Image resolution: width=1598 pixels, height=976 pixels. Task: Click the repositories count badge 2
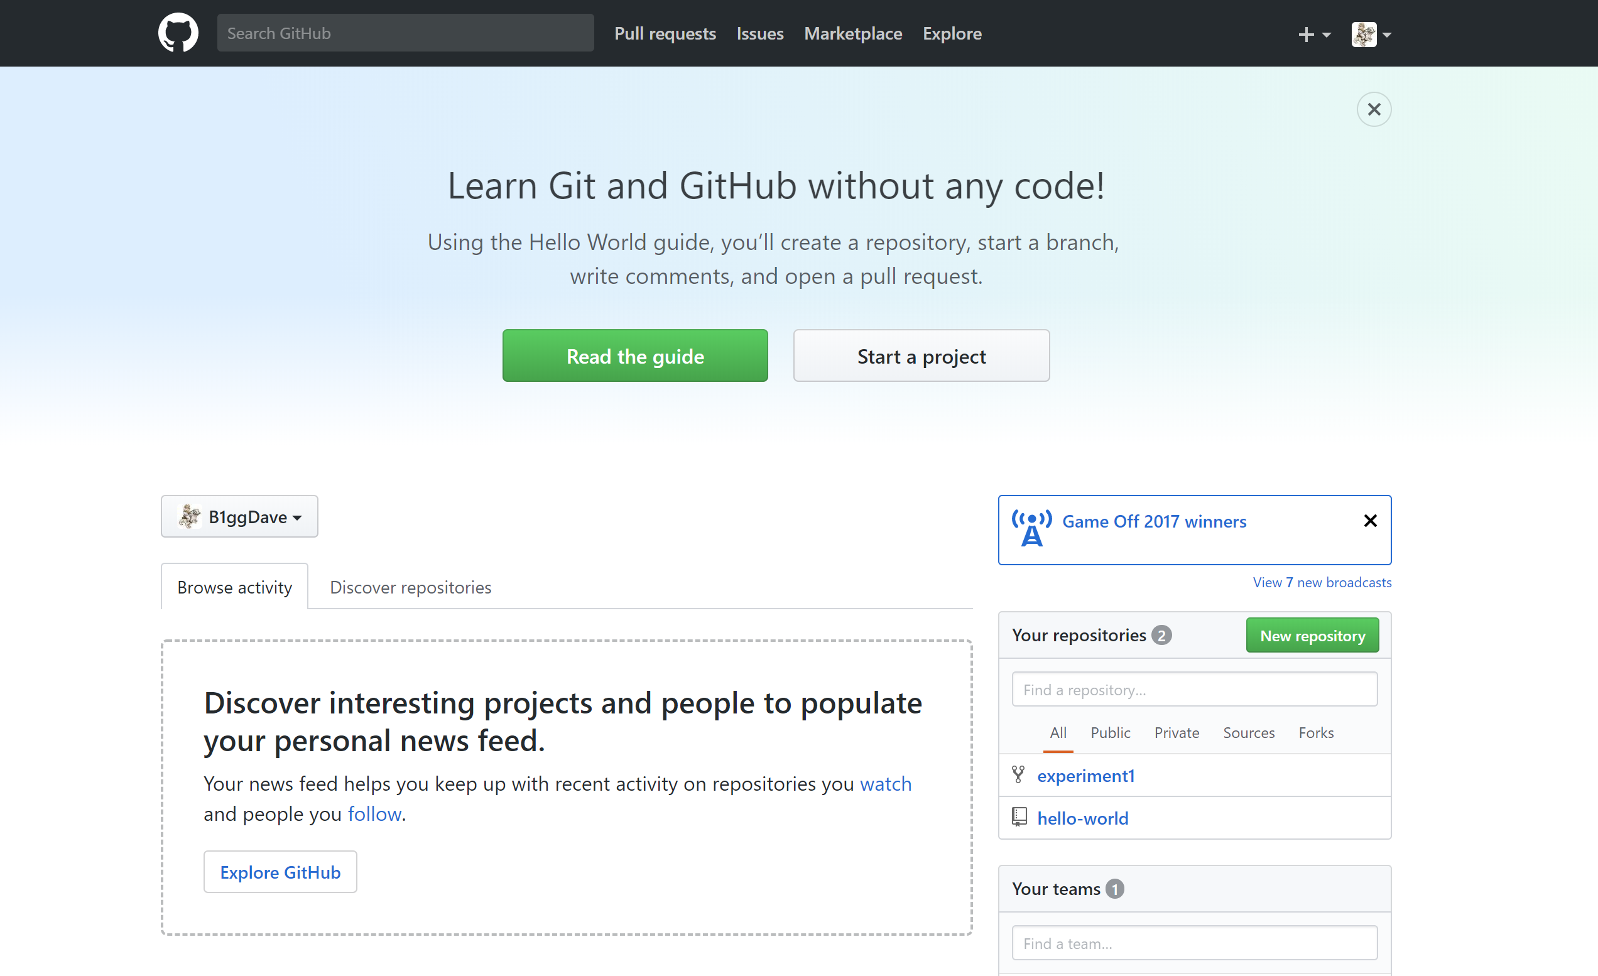(x=1161, y=635)
